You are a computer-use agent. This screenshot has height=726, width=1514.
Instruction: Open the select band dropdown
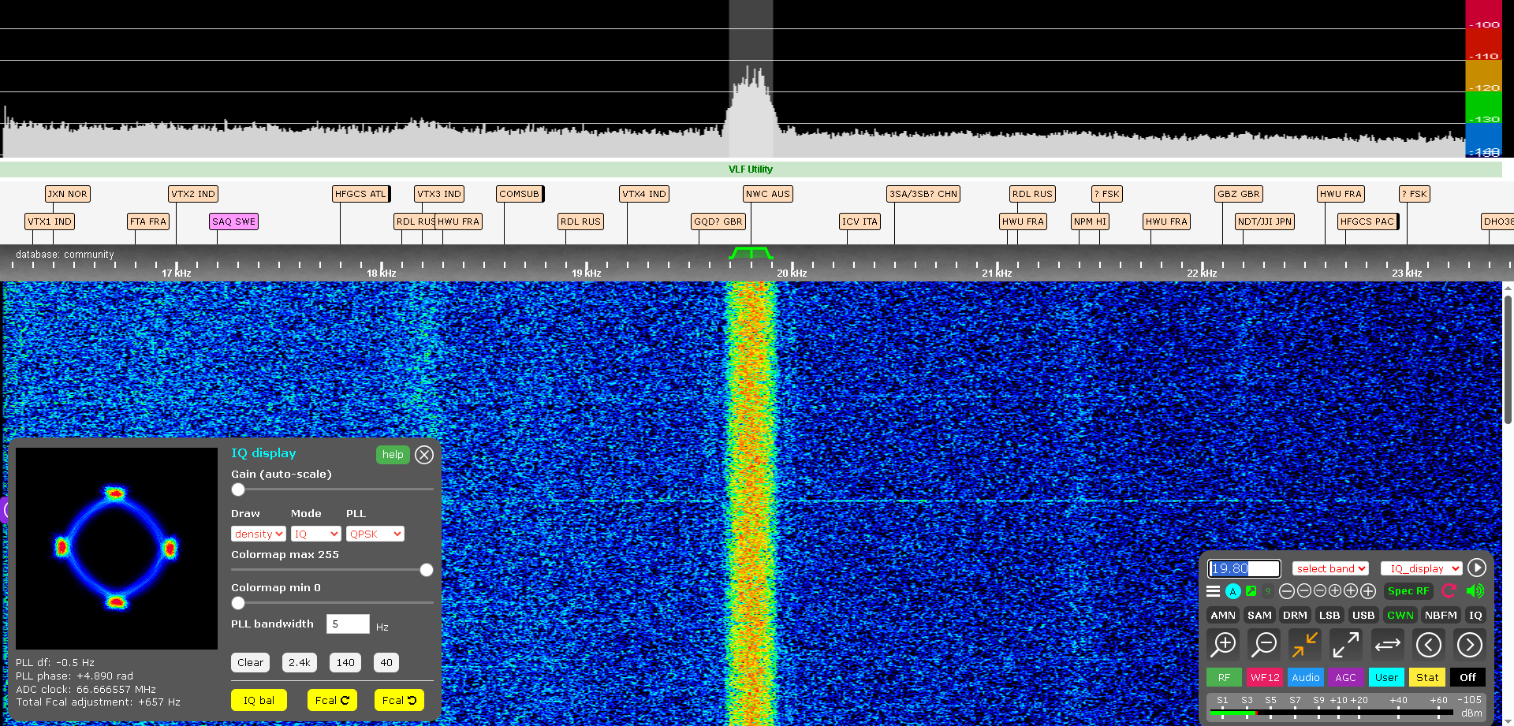tap(1330, 568)
